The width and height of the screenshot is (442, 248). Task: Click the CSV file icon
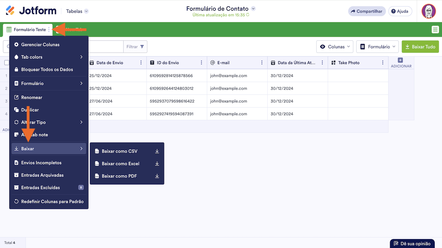pyautogui.click(x=97, y=151)
